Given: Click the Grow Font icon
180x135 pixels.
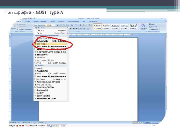Looking at the screenshot, I should point(57,25).
